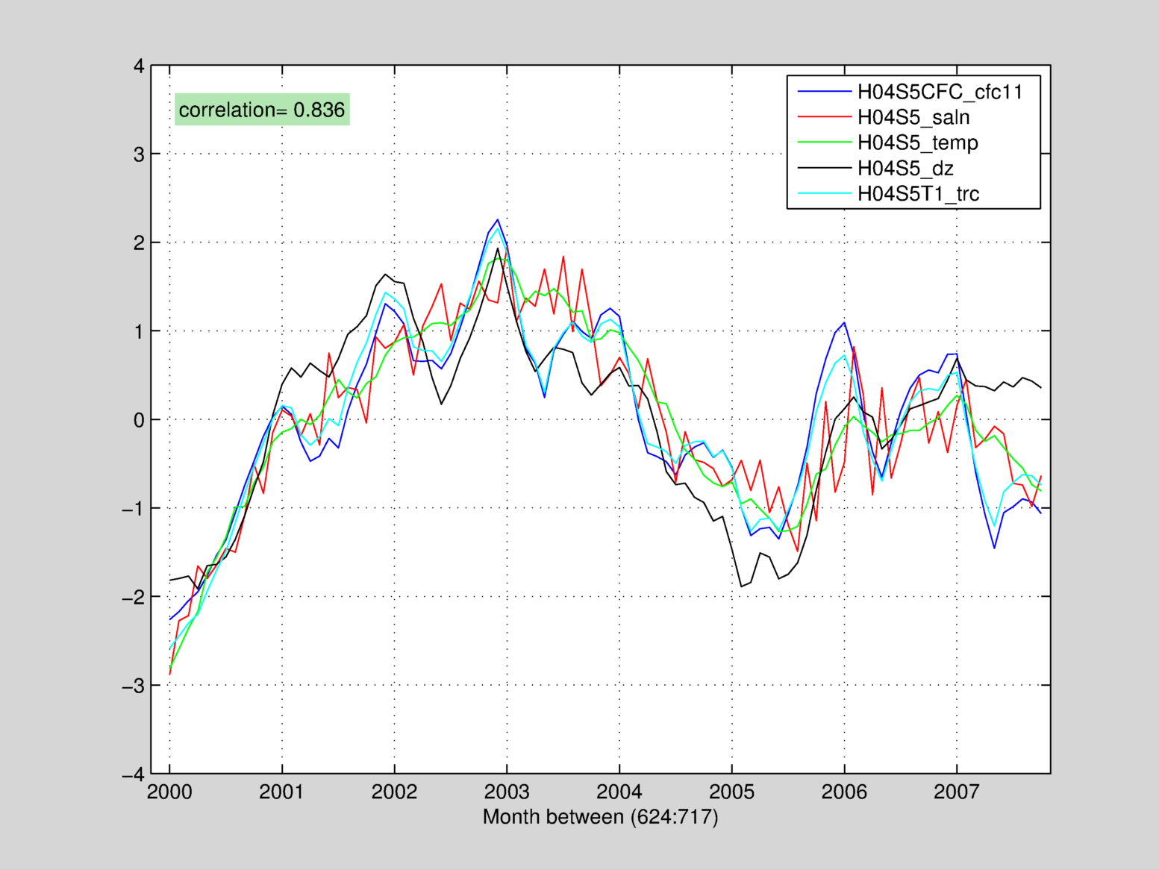Select the 2005 x-axis tick label
1159x870 pixels.
731,792
